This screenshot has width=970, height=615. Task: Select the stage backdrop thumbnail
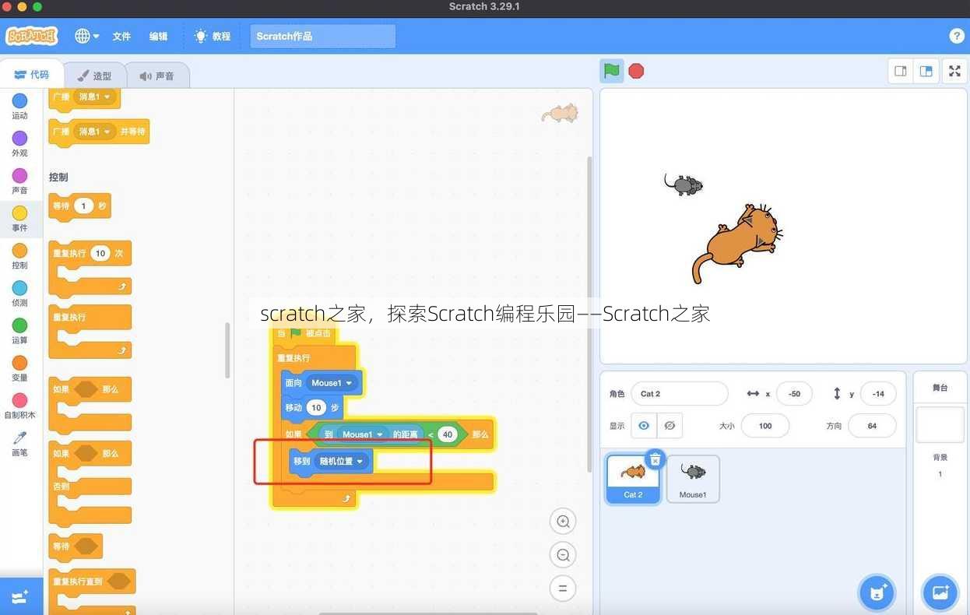point(940,424)
